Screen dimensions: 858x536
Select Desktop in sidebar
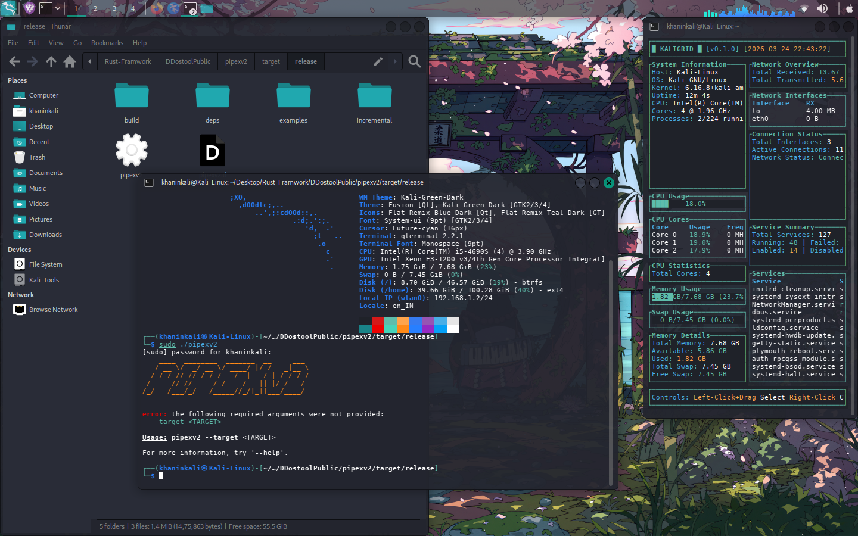point(46,126)
